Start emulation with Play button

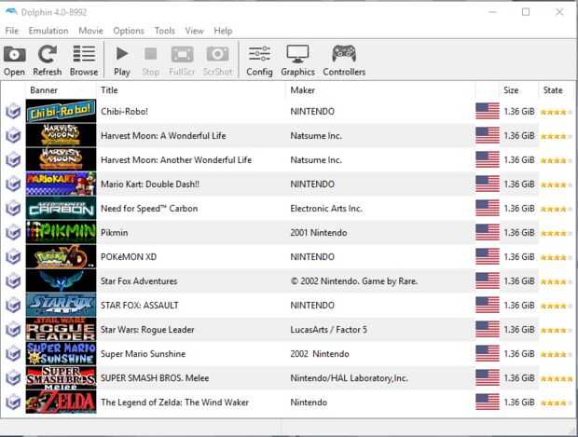click(122, 61)
